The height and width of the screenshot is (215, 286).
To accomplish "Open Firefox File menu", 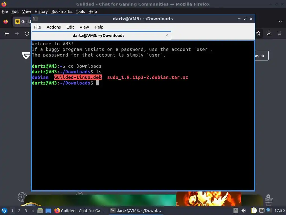I will [x=5, y=11].
